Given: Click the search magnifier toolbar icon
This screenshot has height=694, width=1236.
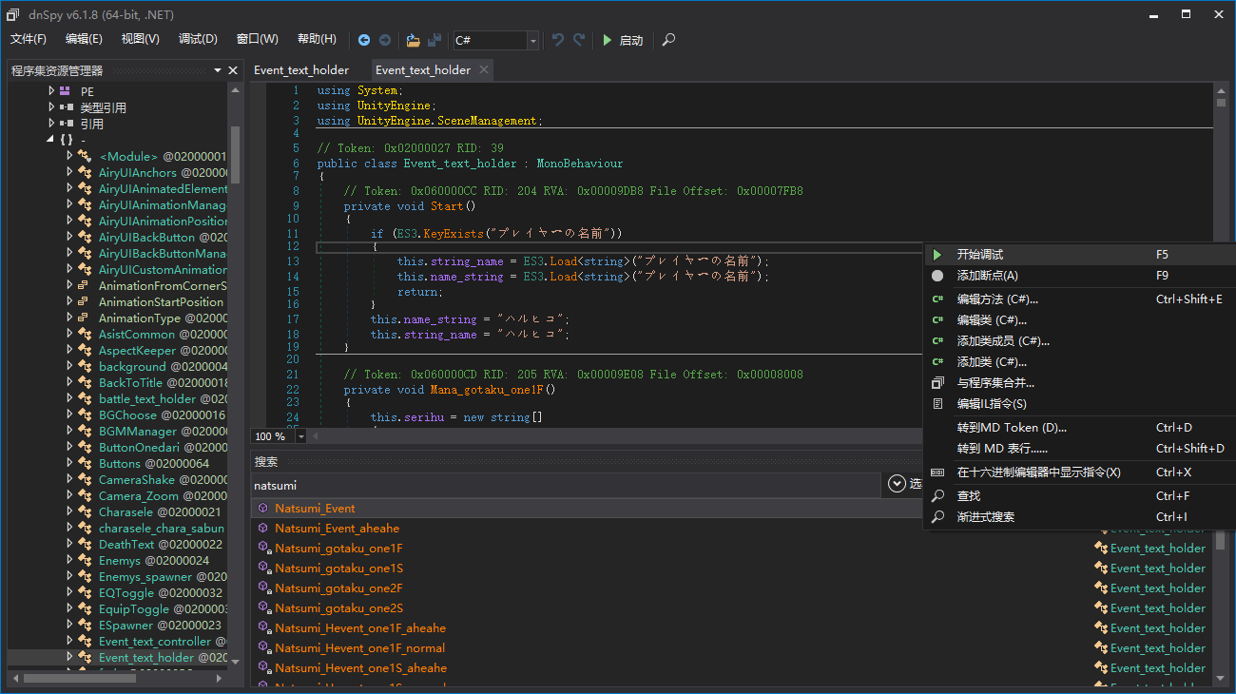Looking at the screenshot, I should click(669, 40).
